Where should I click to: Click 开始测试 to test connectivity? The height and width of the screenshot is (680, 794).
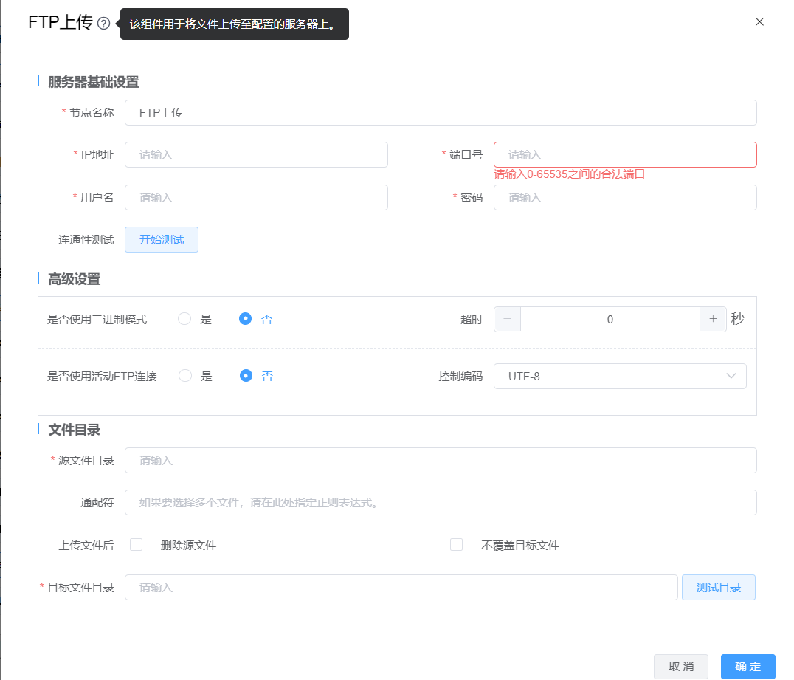tap(162, 240)
